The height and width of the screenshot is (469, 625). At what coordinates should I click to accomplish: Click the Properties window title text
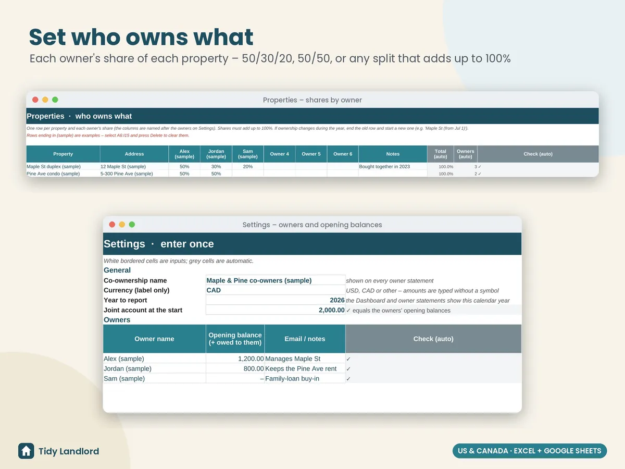(312, 100)
